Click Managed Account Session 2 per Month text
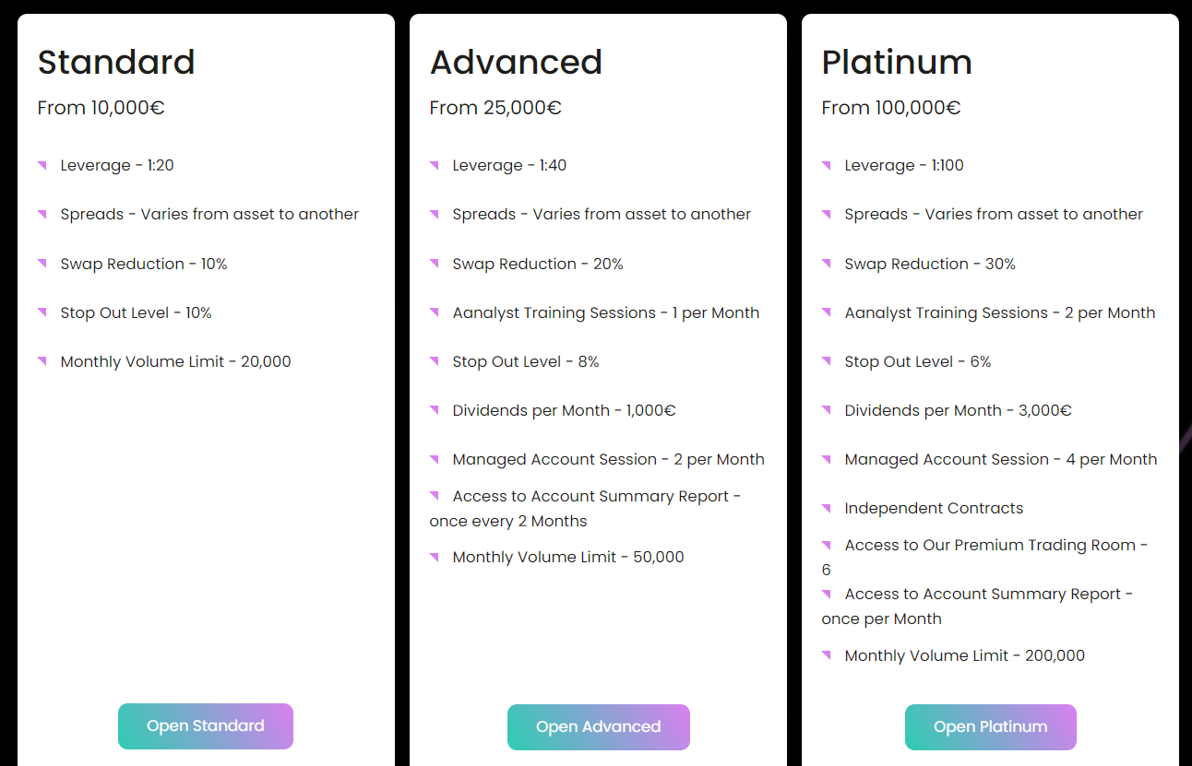This screenshot has height=766, width=1192. (608, 459)
